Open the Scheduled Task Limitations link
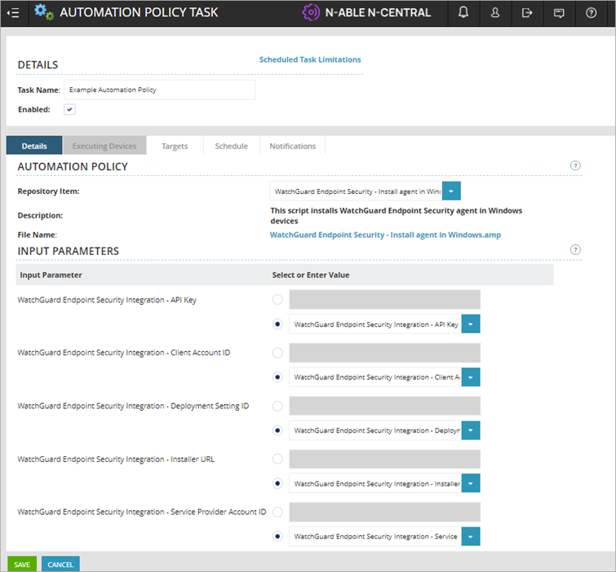This screenshot has width=616, height=572. 310,59
